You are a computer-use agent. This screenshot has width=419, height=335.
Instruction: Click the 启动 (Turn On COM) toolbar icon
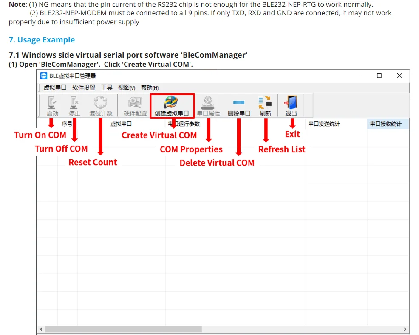coord(52,106)
